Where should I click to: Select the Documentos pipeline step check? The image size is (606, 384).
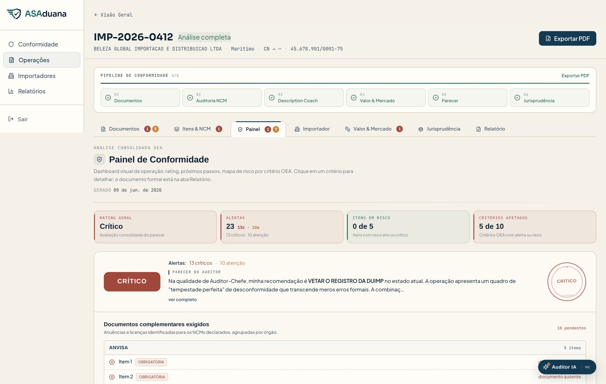pos(108,98)
